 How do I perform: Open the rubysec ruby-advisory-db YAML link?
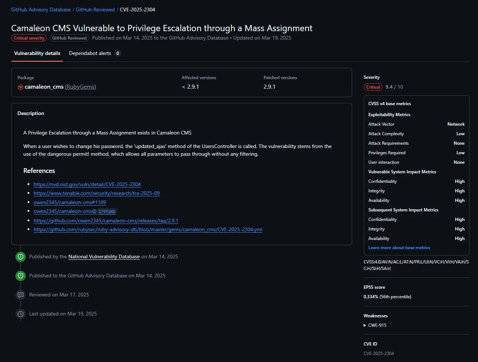[148, 230]
